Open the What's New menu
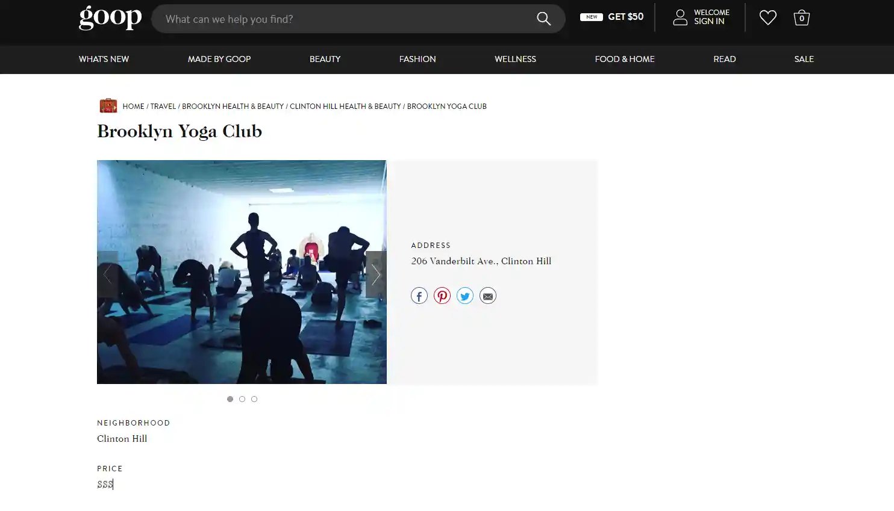The width and height of the screenshot is (894, 511). [104, 59]
